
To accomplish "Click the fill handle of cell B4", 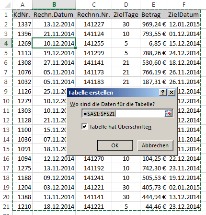I will [x=76, y=48].
